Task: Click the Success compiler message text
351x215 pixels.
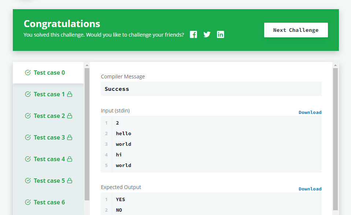Action: pyautogui.click(x=117, y=89)
